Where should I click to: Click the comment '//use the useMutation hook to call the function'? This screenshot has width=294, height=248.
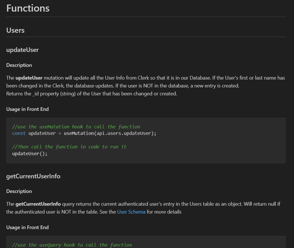click(x=76, y=127)
